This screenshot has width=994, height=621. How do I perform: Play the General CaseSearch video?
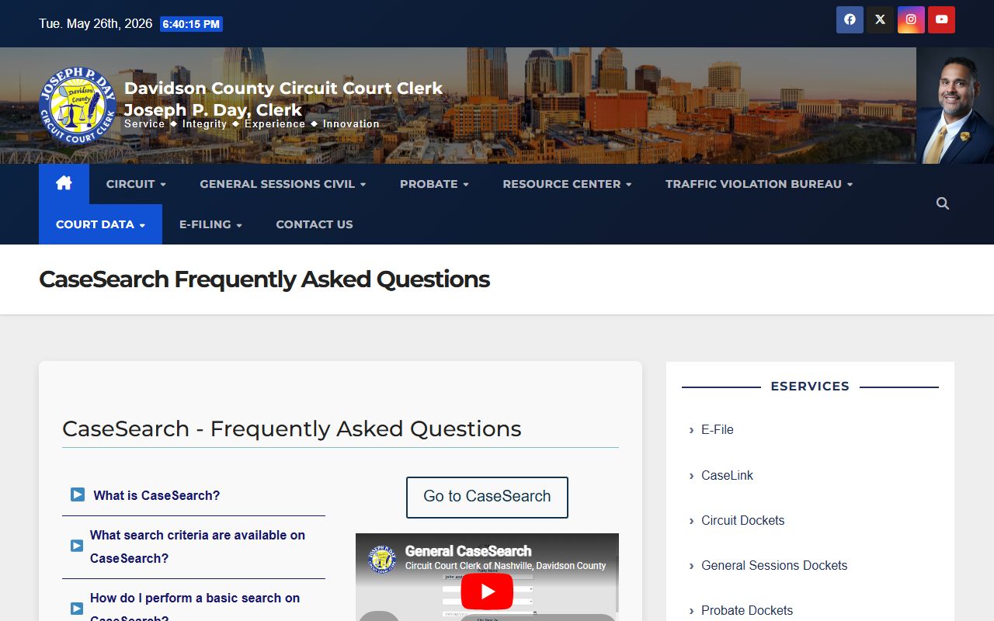[487, 592]
